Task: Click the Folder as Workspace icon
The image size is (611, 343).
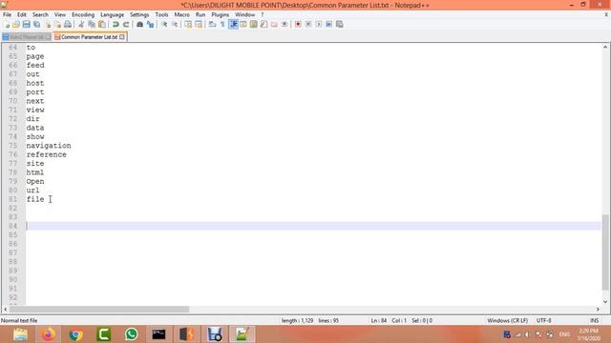Action: (274, 25)
